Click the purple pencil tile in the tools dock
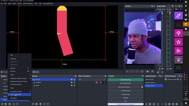 pos(178,16)
